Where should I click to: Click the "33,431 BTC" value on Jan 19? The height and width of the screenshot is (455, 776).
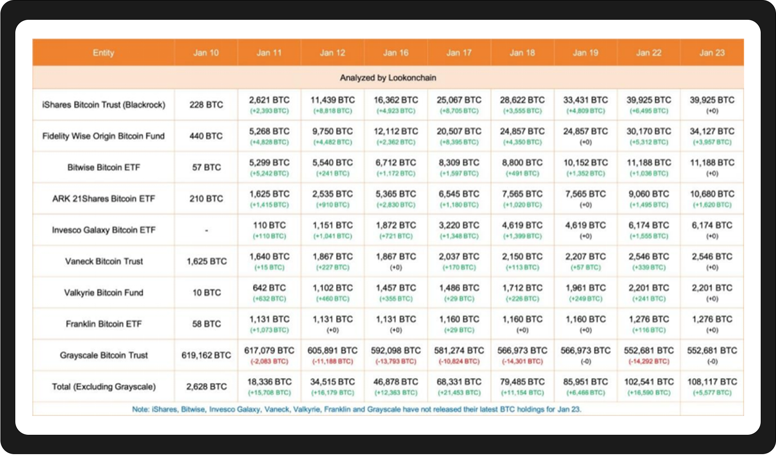click(x=586, y=100)
